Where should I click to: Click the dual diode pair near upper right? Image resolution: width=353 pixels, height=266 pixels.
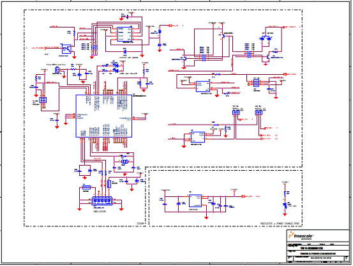tap(266, 38)
